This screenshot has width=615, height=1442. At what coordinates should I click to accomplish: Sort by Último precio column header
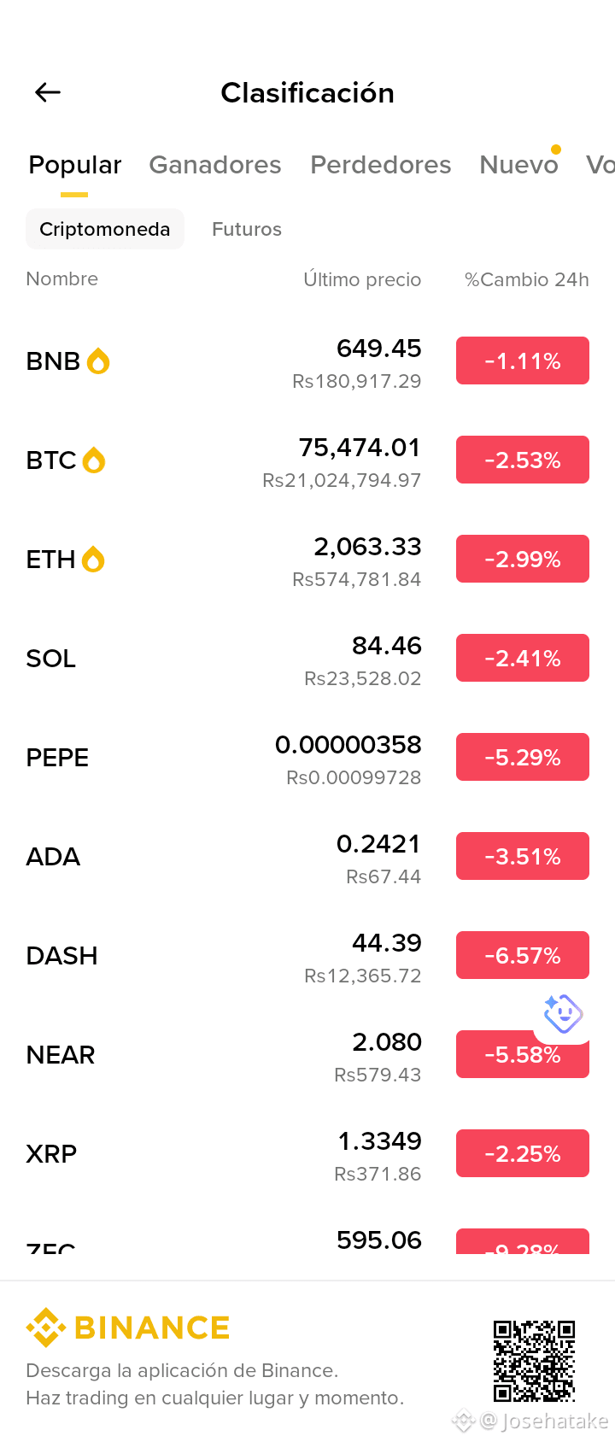362,279
